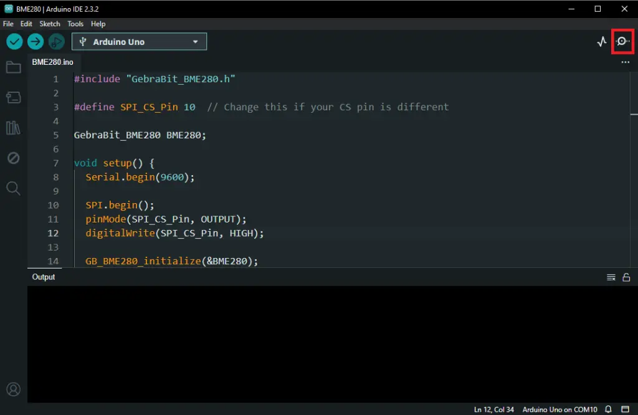This screenshot has width=638, height=415.
Task: Toggle bottom panel icon in status bar
Action: pos(626,409)
